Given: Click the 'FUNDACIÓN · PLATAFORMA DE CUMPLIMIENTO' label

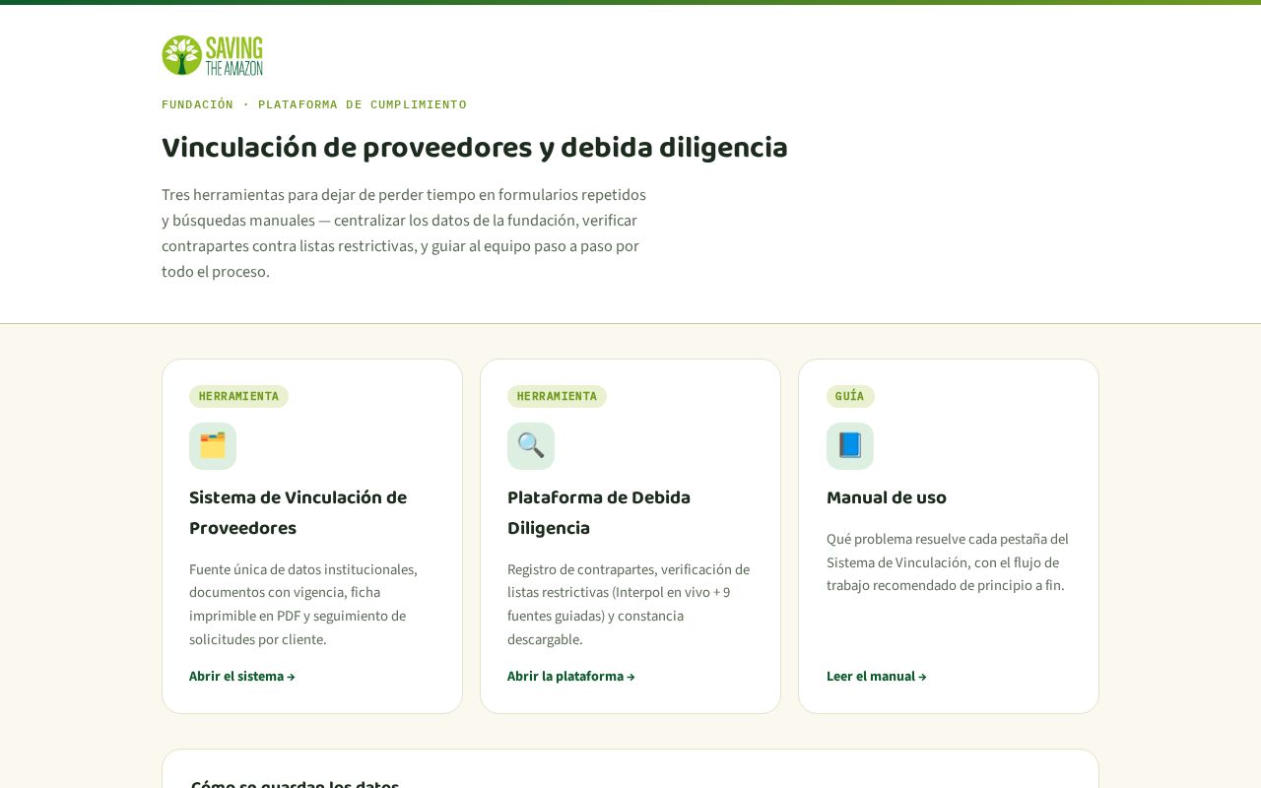Looking at the screenshot, I should pyautogui.click(x=314, y=104).
